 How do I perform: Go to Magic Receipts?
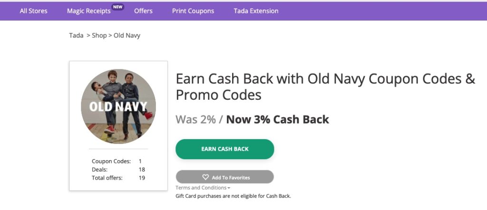(89, 11)
